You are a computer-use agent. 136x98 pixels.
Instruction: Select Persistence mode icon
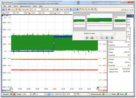pos(6,9)
